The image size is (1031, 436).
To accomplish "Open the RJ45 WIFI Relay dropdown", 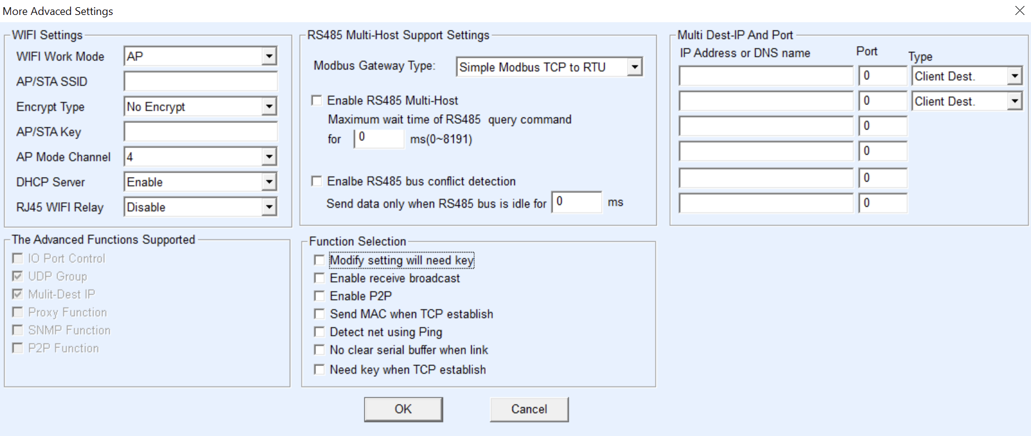I will click(269, 207).
